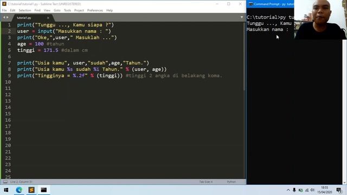
Task: Open the Find menu
Action: click(x=37, y=10)
